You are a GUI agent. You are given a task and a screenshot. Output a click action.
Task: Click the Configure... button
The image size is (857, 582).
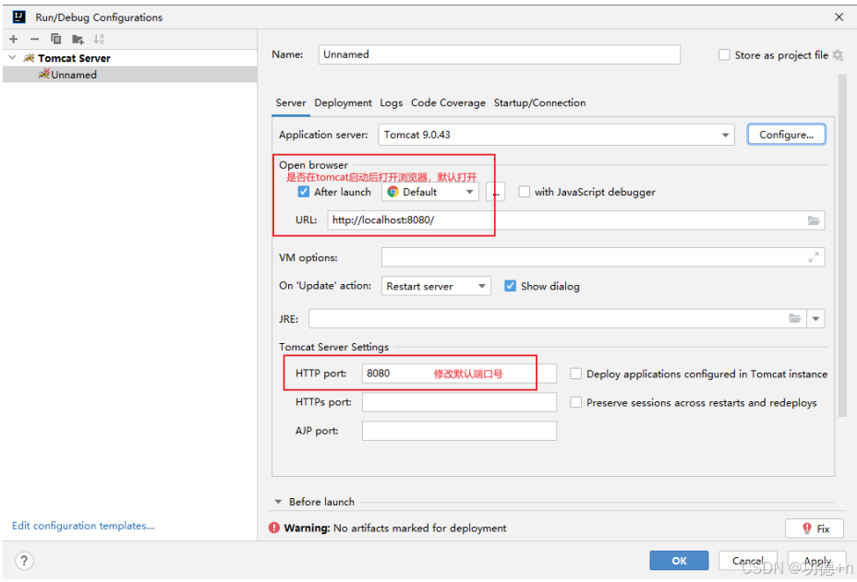click(x=786, y=135)
